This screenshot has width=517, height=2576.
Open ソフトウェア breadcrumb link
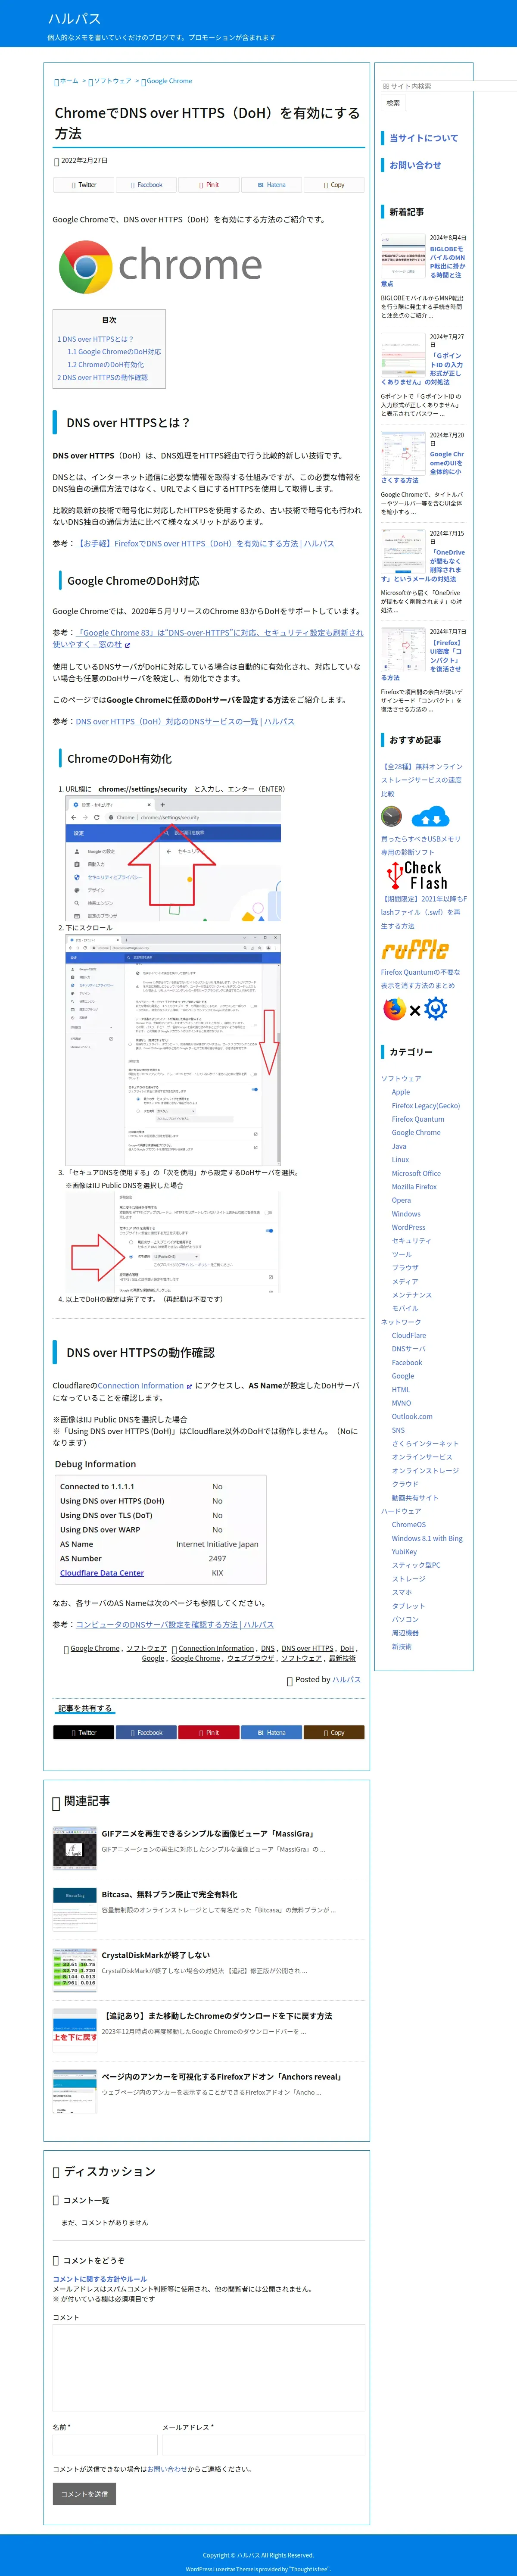112,81
